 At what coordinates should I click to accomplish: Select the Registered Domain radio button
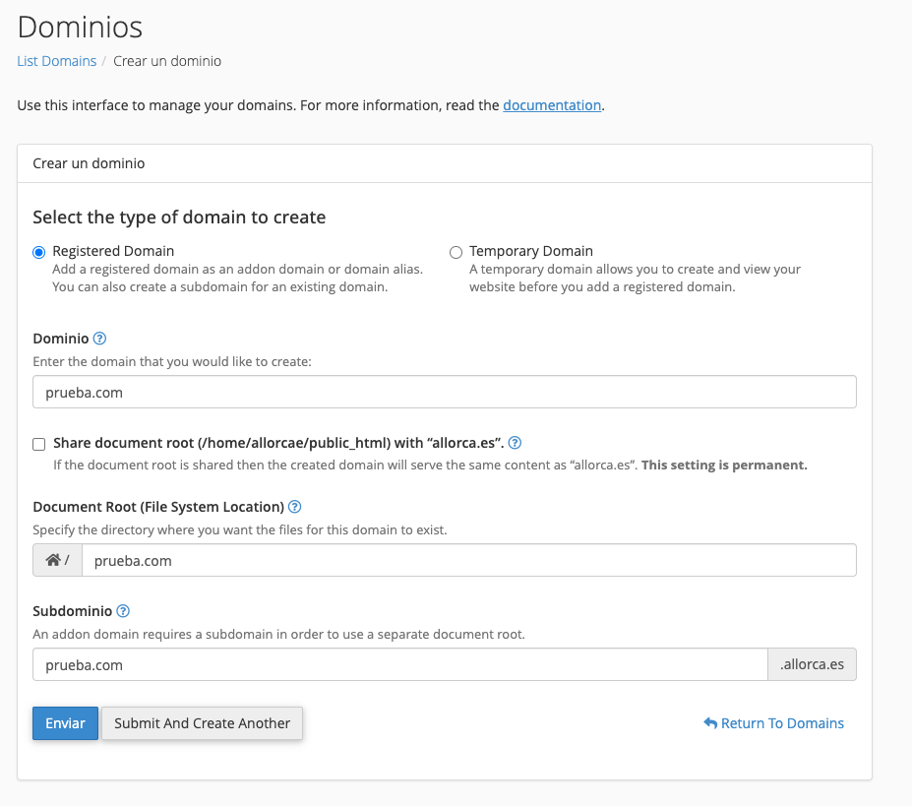[x=39, y=252]
